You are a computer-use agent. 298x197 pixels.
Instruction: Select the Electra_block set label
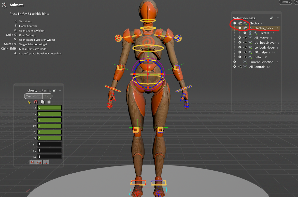pyautogui.click(x=264, y=28)
